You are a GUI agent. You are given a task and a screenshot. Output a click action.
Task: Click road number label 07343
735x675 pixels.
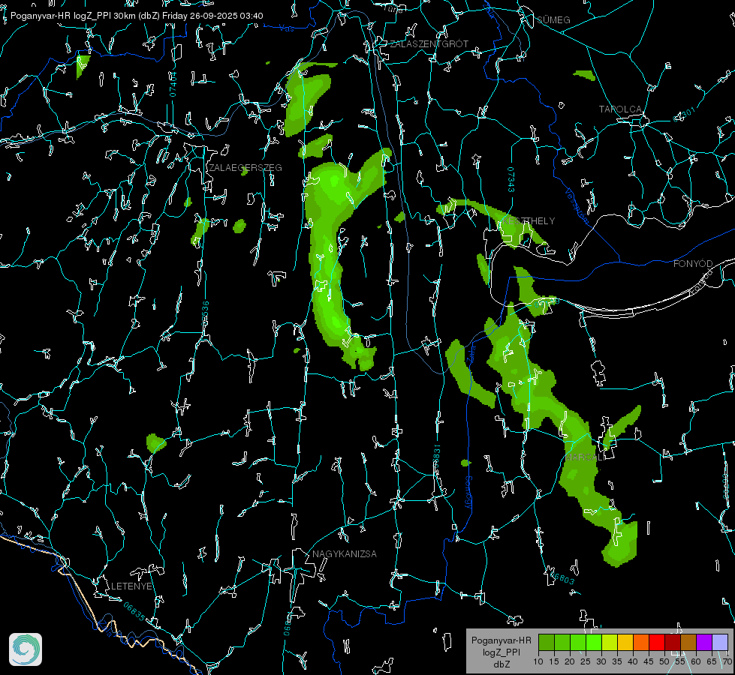(x=511, y=179)
